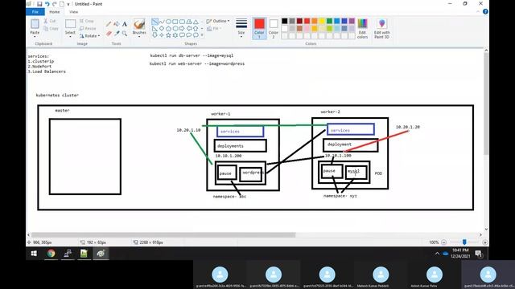Open the Paste dropdown arrow
The width and height of the screenshot is (515, 289).
coord(35,37)
